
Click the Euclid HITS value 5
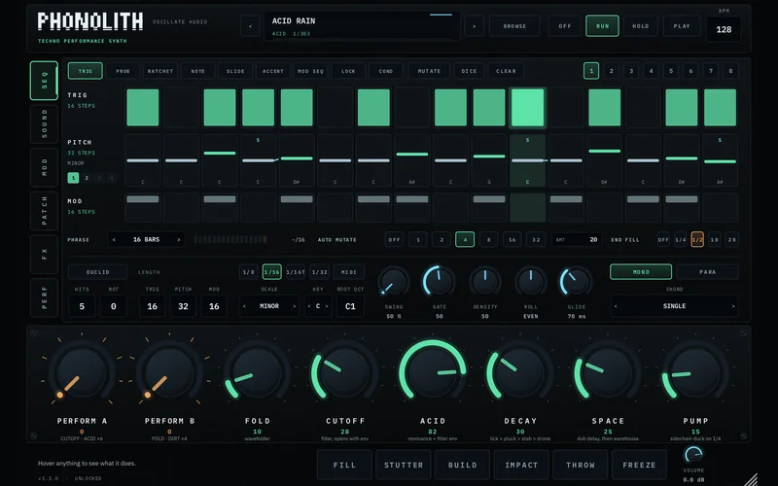pos(82,306)
